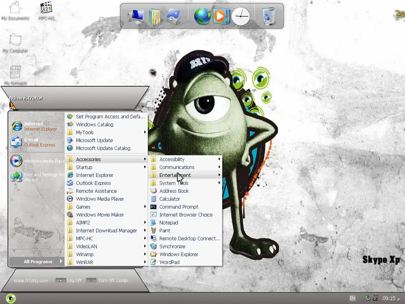Launch pinned Windows Media Player in left pane
Screen dimensions: 405x304
[37, 161]
